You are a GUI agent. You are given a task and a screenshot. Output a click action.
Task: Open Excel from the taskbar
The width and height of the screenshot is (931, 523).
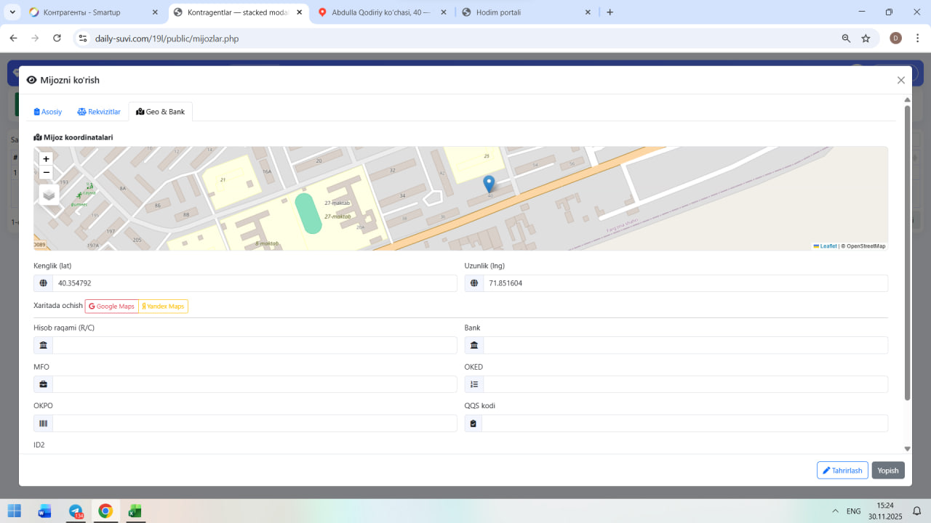(x=135, y=511)
